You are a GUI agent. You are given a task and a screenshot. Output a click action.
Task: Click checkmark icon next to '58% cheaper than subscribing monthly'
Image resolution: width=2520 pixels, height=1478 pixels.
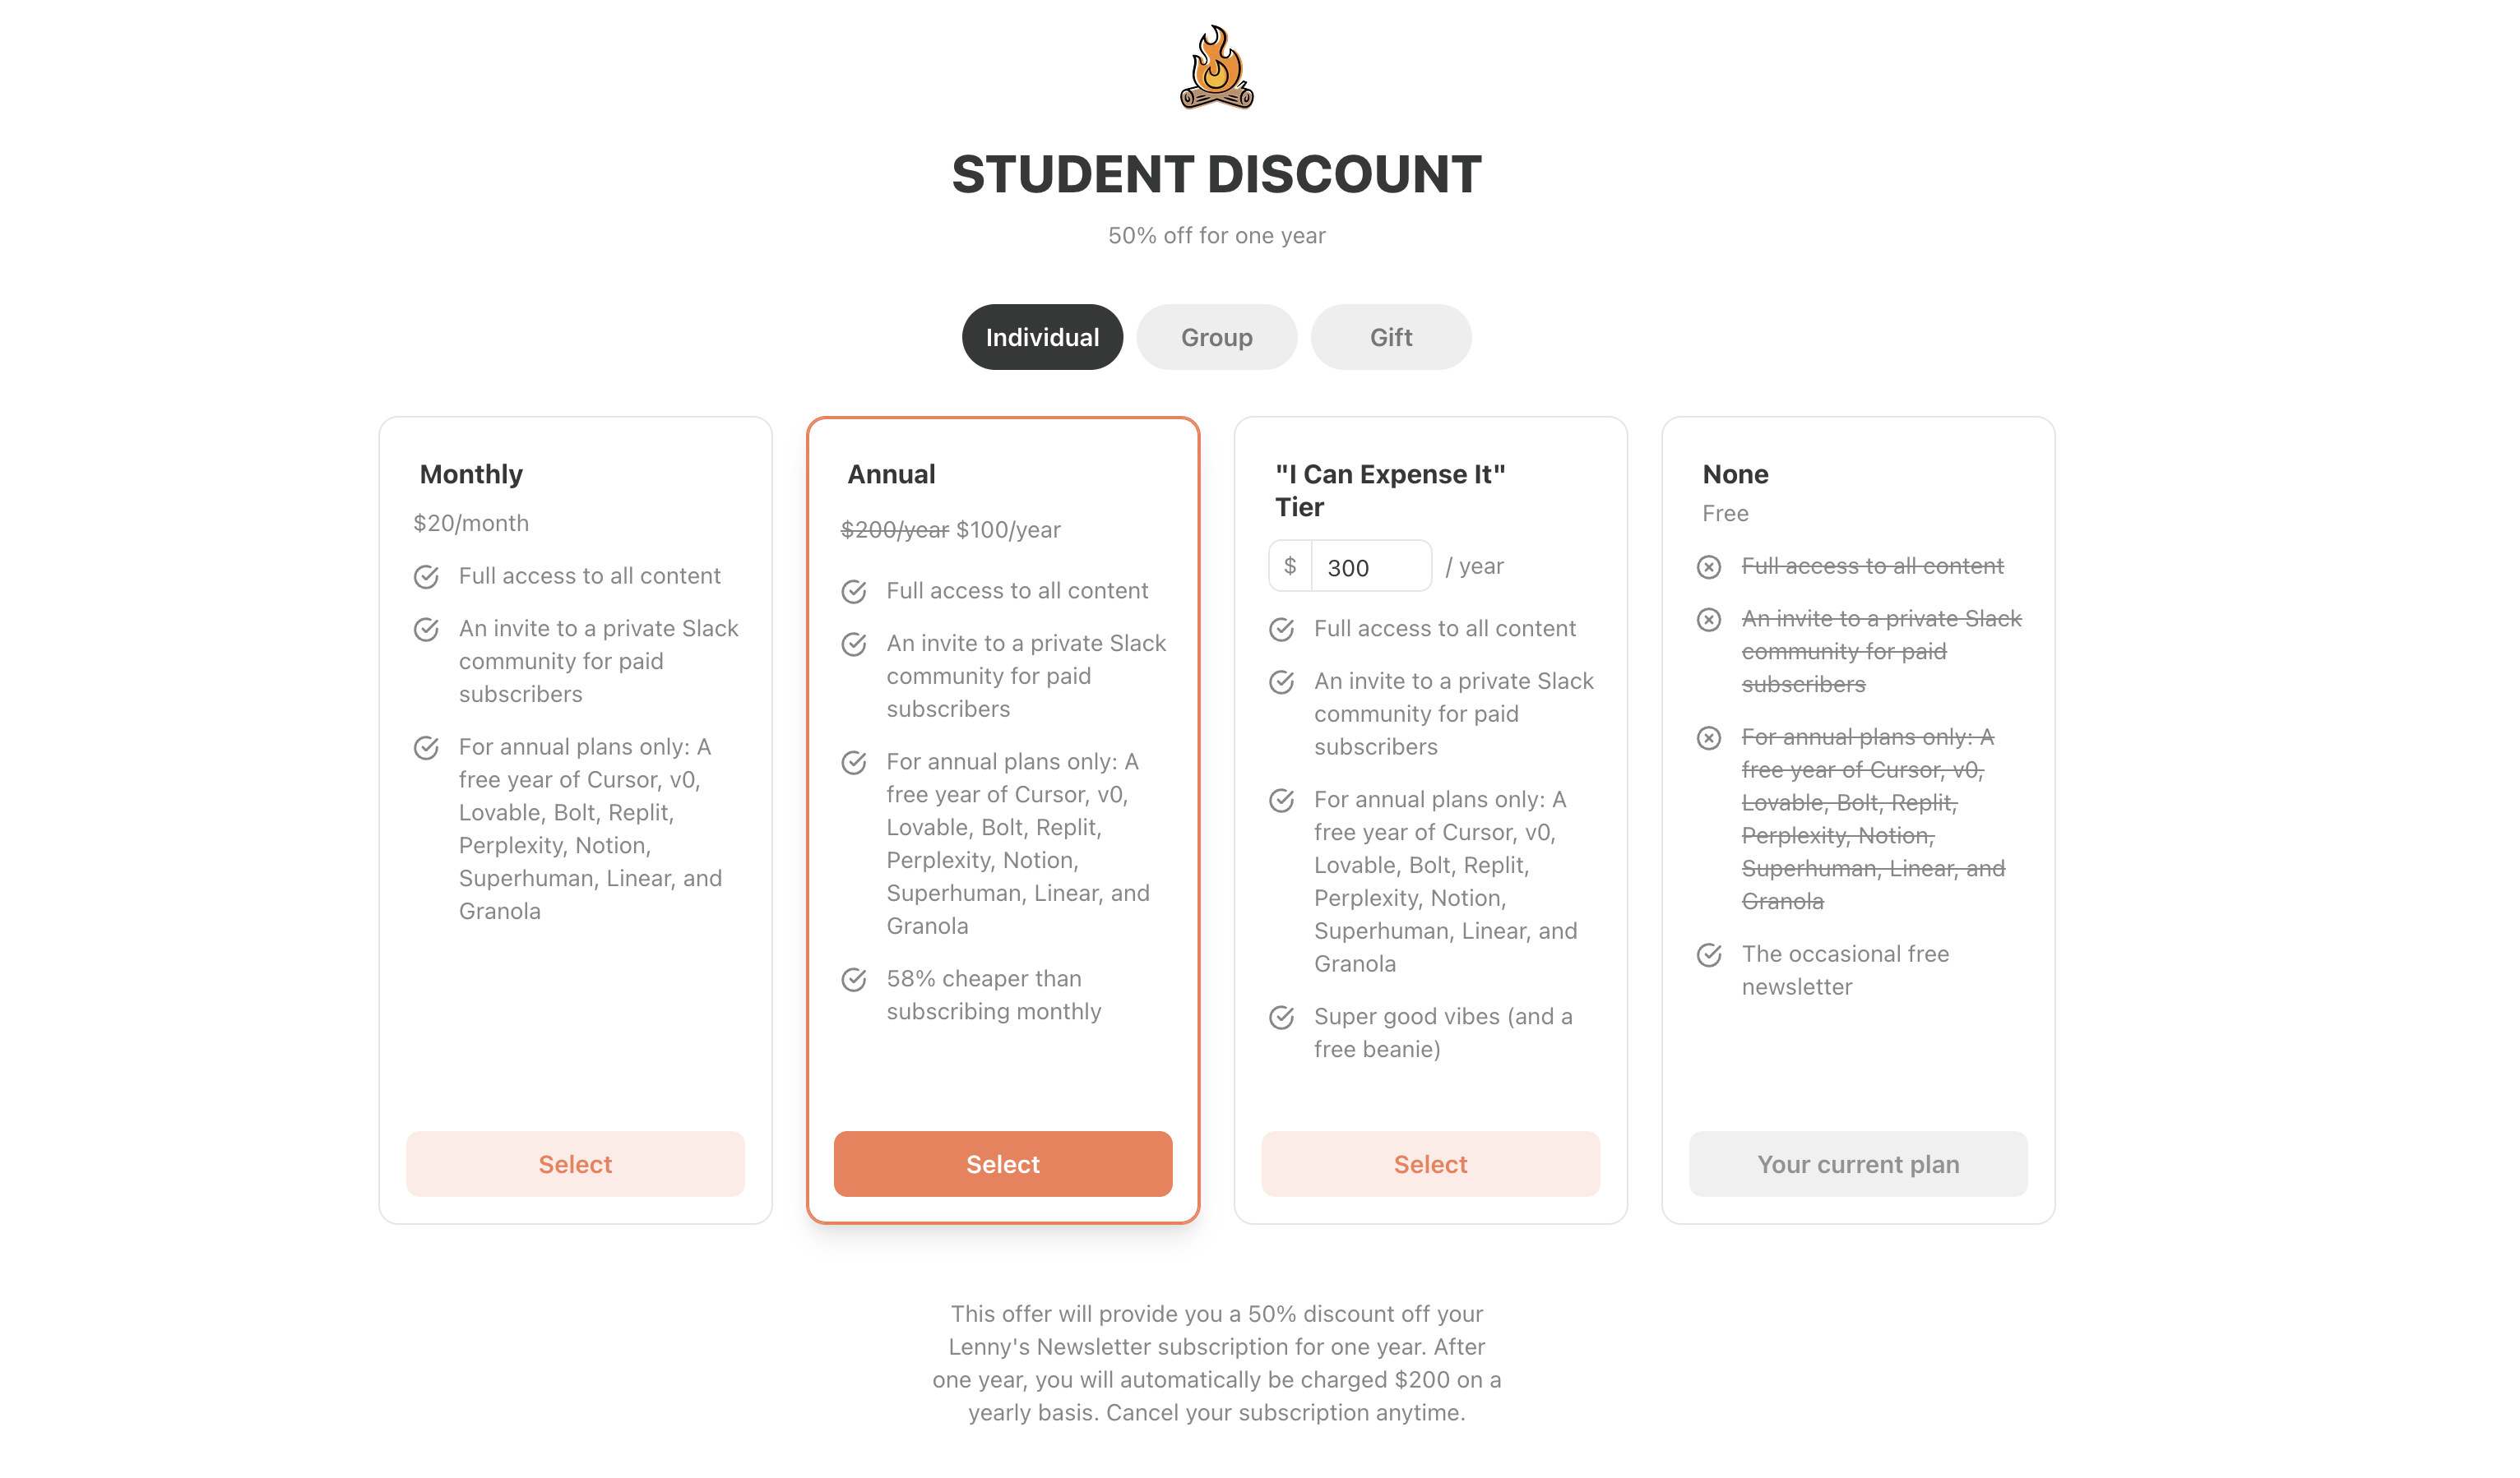[x=854, y=979]
